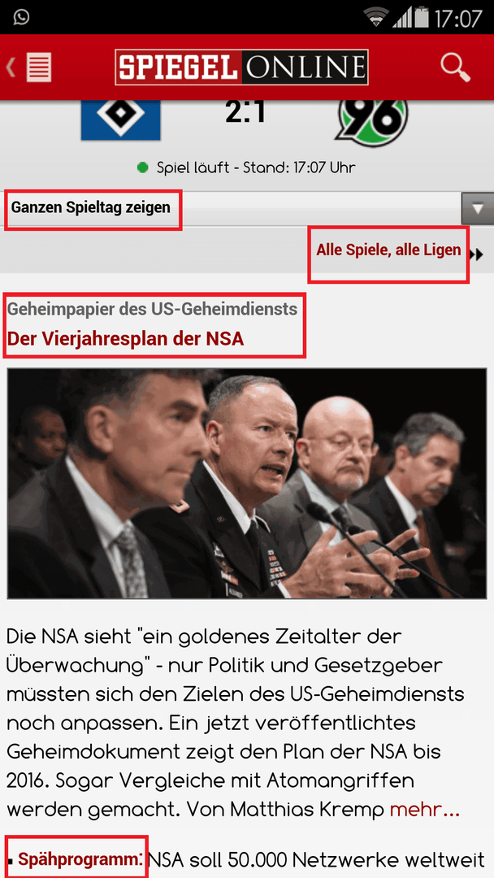The width and height of the screenshot is (494, 878).
Task: Tap the double arrow beside Alle Spiele
Action: tap(477, 254)
